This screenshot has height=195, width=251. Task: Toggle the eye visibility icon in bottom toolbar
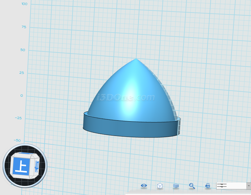[x=144, y=186]
